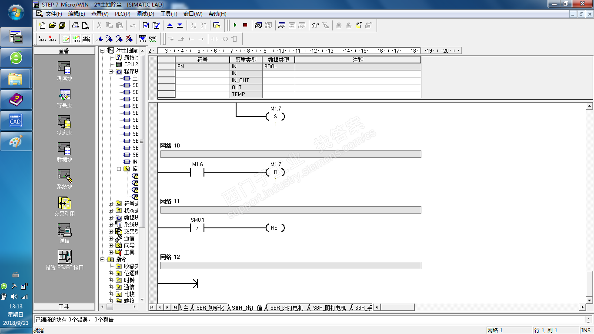Viewport: 594px width, 334px height.
Task: Open the 调试(D) menu
Action: tap(145, 14)
